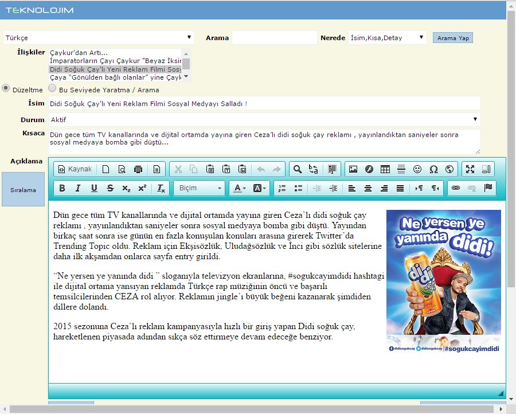Open the document Preview icon
516x414 pixels.
[x=122, y=169]
